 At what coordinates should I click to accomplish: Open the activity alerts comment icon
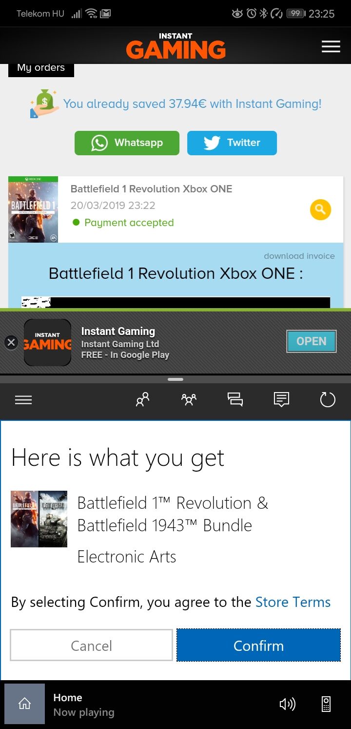tap(281, 400)
